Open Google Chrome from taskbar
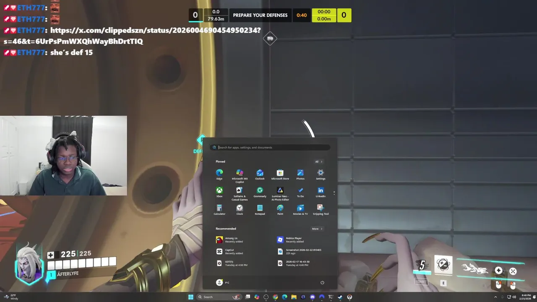Viewport: 537px width, 302px height. click(275, 297)
